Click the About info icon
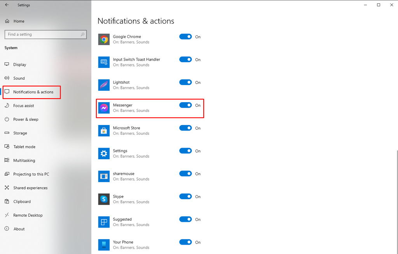The image size is (398, 254). tap(7, 229)
